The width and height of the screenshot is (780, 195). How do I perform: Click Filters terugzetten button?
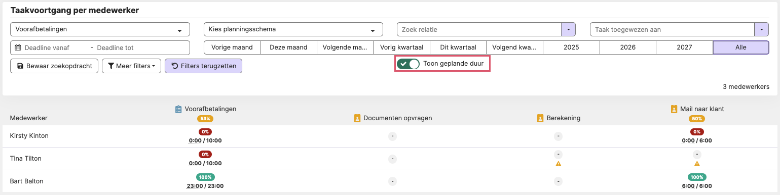tap(203, 66)
